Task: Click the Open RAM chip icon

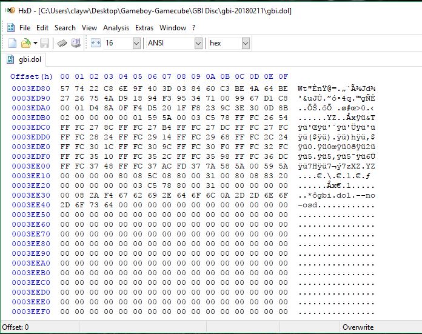Action: [x=62, y=43]
